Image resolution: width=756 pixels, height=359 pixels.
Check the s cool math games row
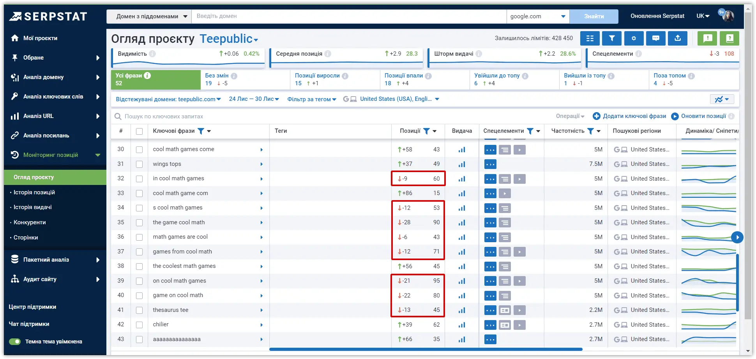tap(139, 208)
